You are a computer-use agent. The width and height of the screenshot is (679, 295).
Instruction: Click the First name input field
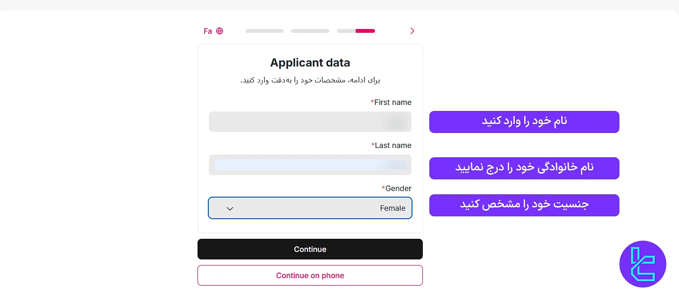click(x=310, y=122)
